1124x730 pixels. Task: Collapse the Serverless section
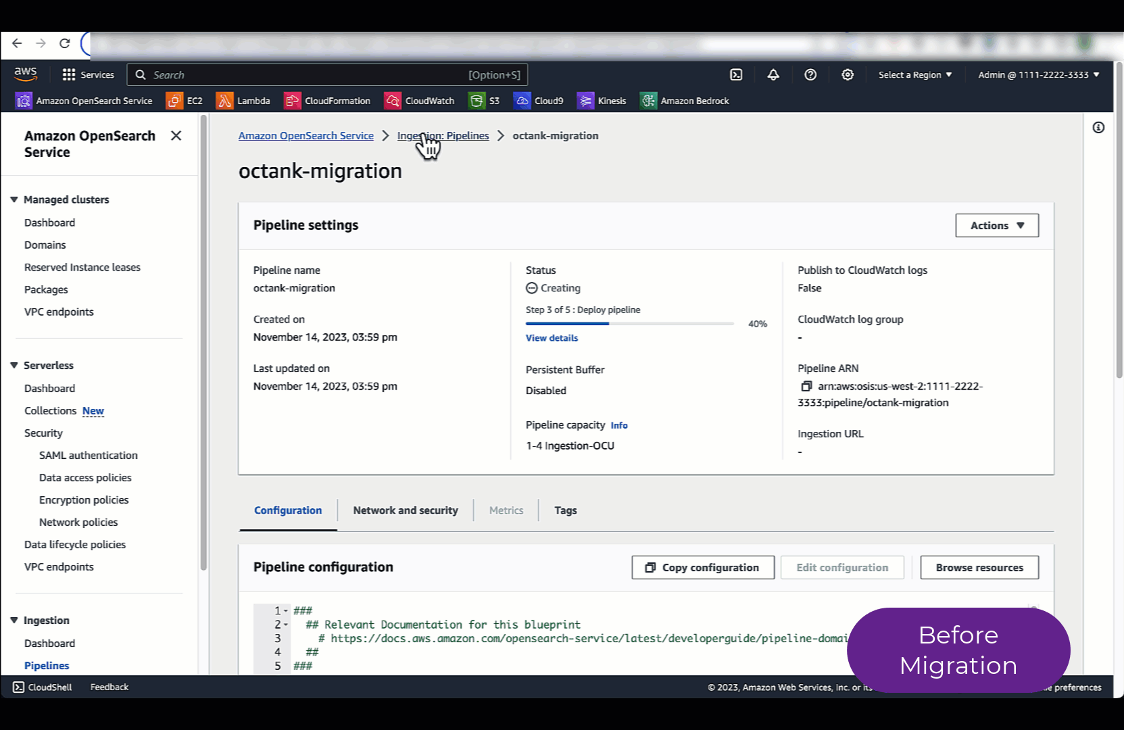[14, 365]
